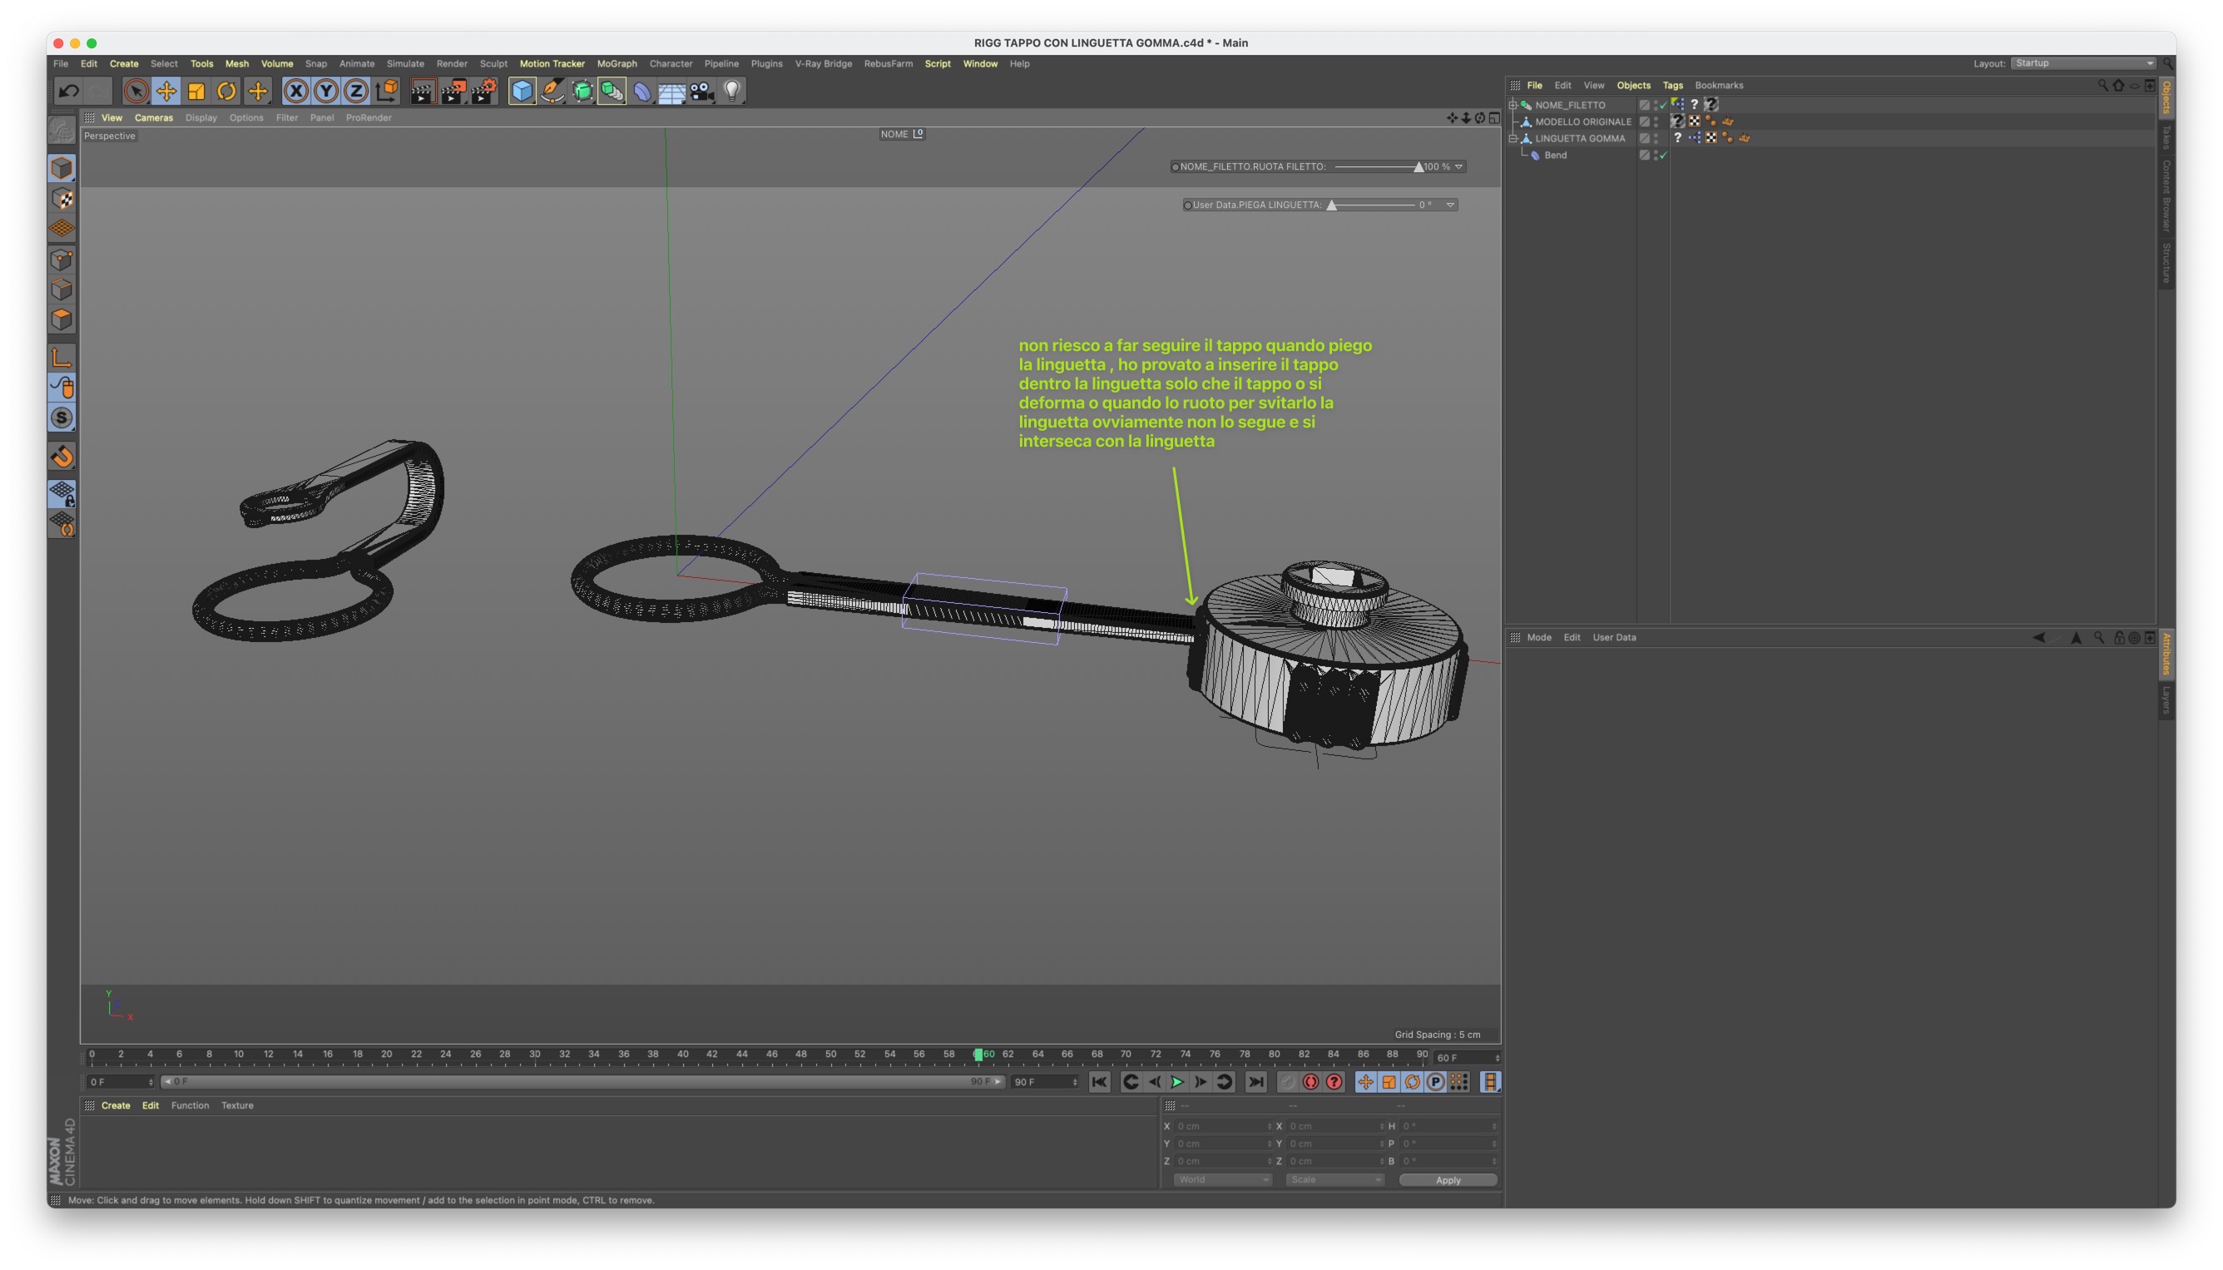2223x1270 pixels.
Task: Open the Tags menu in Object Manager
Action: click(x=1671, y=86)
